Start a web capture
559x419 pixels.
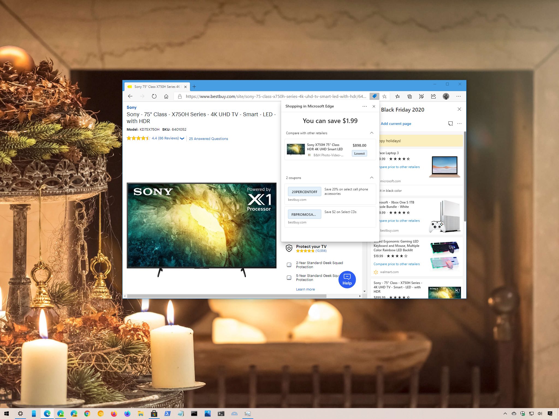pos(421,96)
